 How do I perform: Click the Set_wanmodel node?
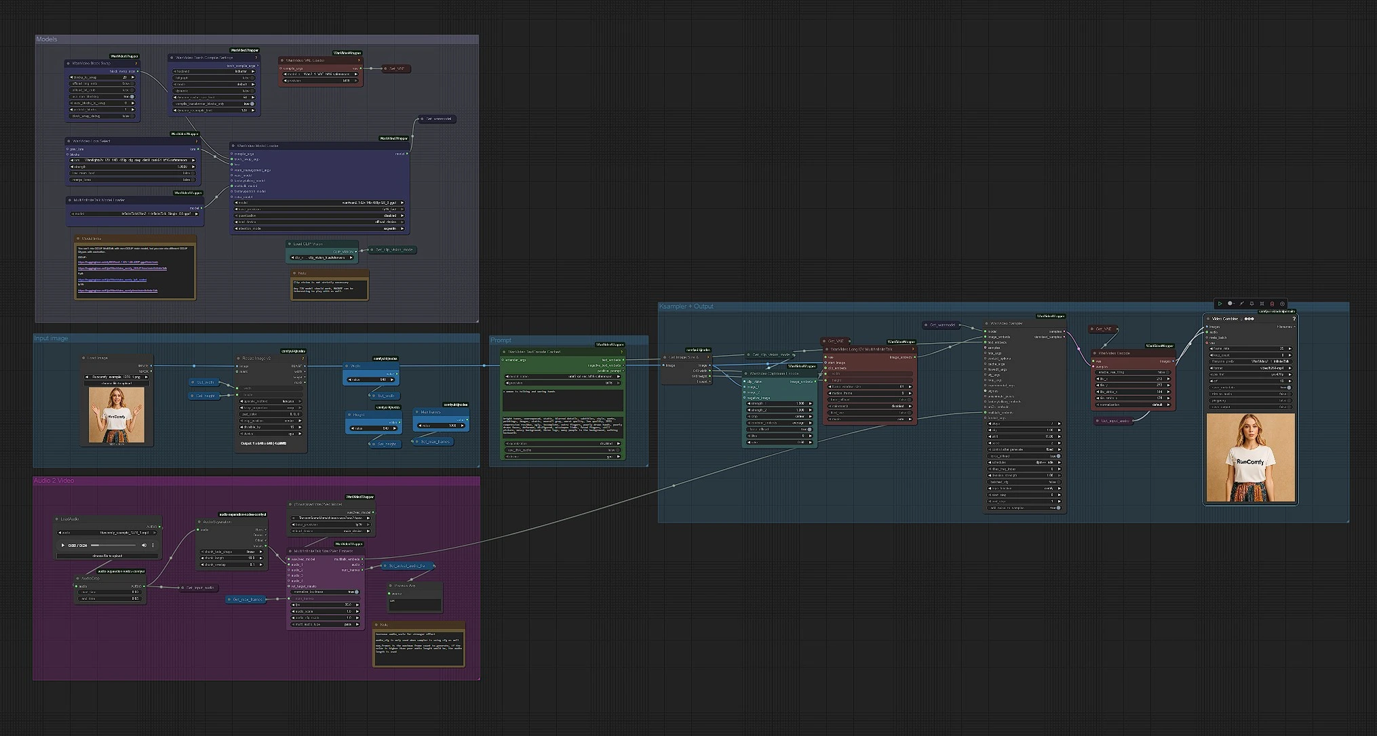437,119
